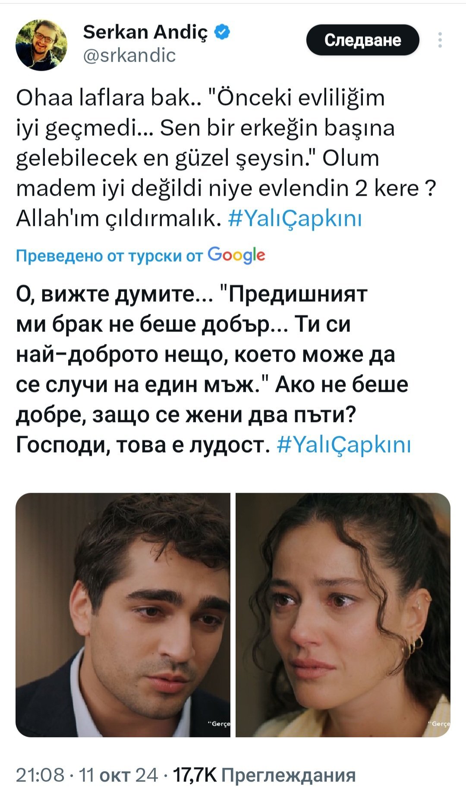
Task: Select the original Turkish tweet text
Action: pyautogui.click(x=227, y=158)
